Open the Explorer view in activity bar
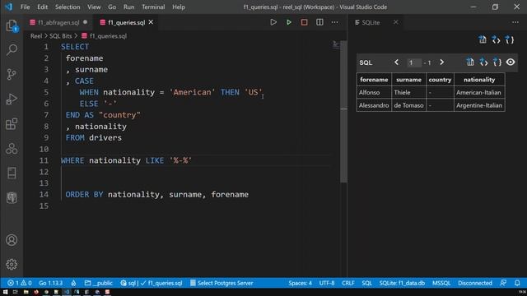The height and width of the screenshot is (296, 527). [12, 25]
